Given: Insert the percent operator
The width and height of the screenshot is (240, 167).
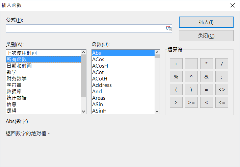Looking at the screenshot, I should pyautogui.click(x=176, y=77).
